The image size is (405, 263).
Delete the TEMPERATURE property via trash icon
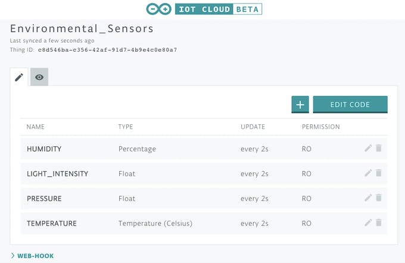coord(379,223)
